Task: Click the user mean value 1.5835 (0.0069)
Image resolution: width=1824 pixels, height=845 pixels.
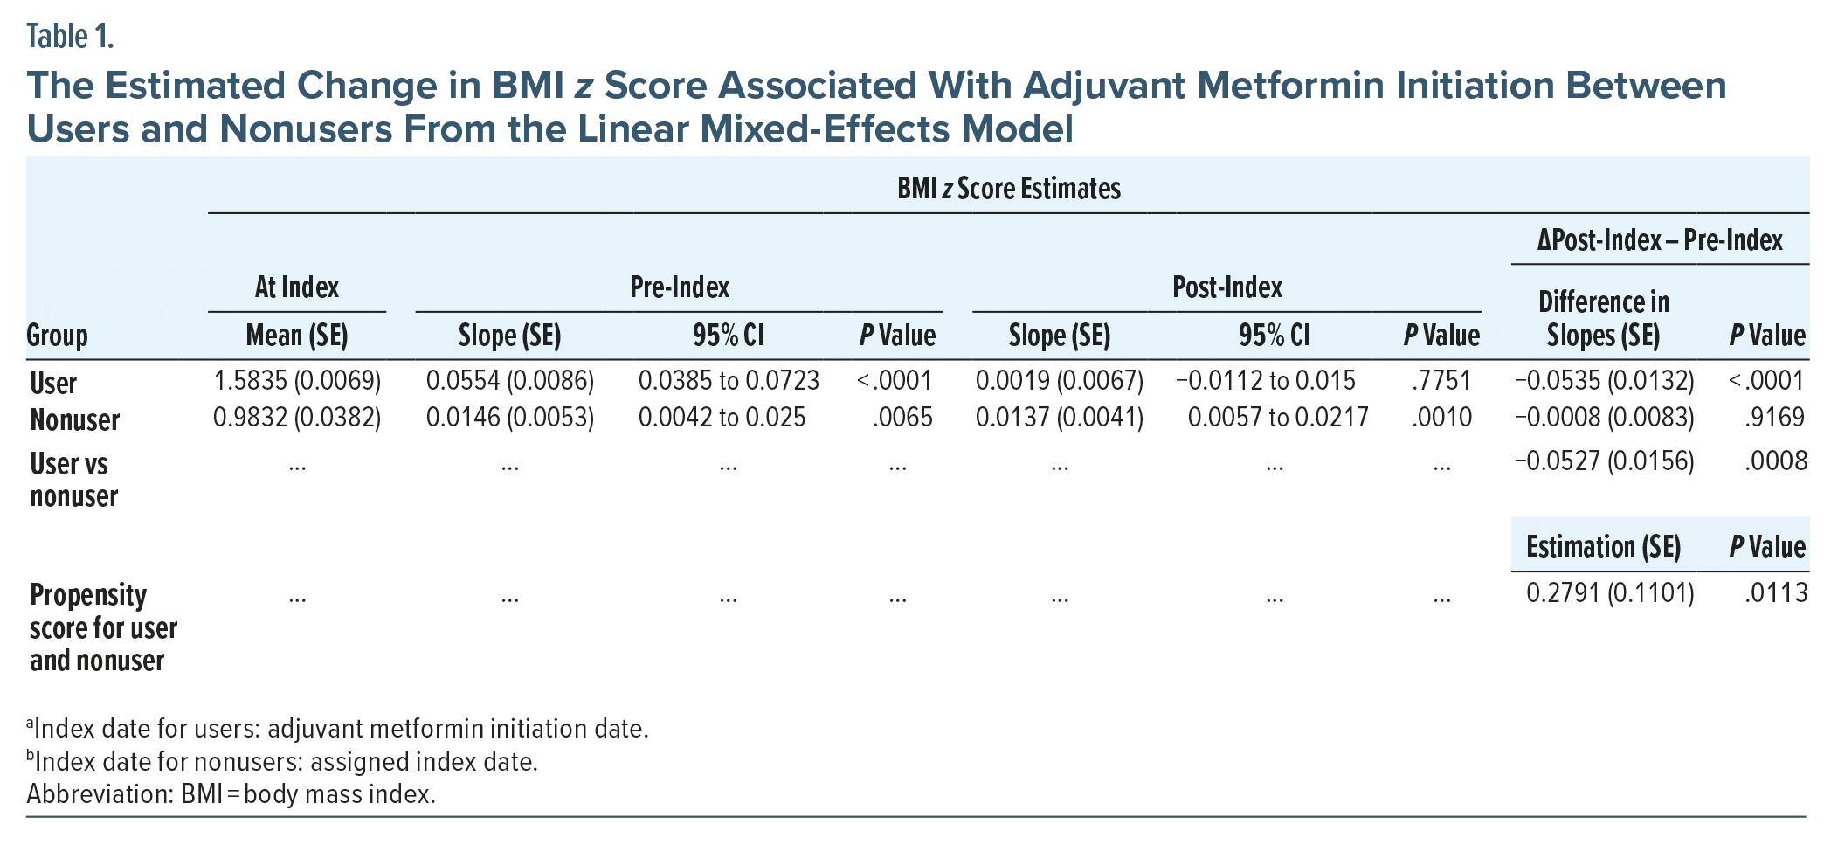Action: (x=297, y=381)
